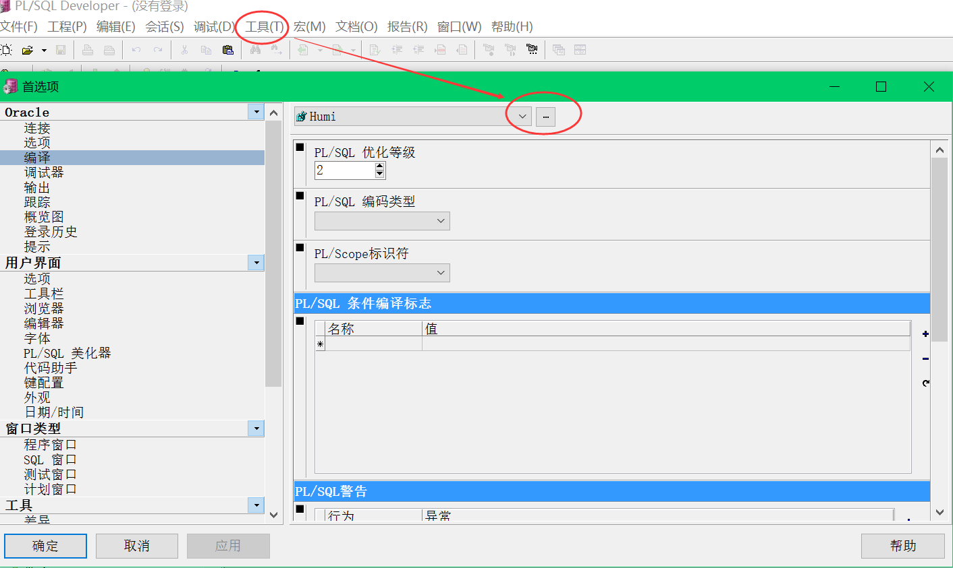Click the 确定 button
The width and height of the screenshot is (953, 568).
tap(46, 546)
